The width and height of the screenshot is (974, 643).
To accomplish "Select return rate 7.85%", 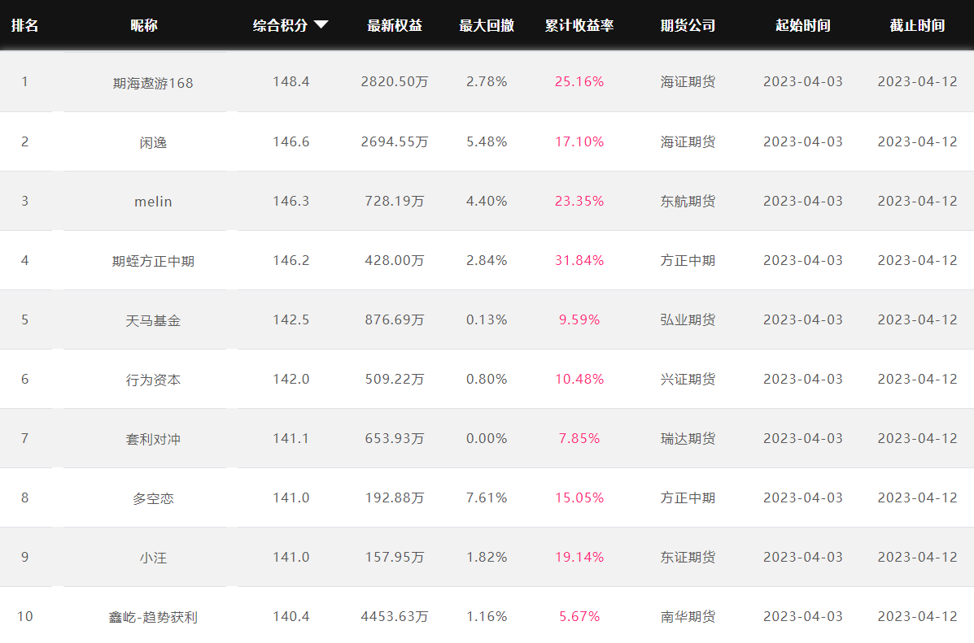I will 579,439.
